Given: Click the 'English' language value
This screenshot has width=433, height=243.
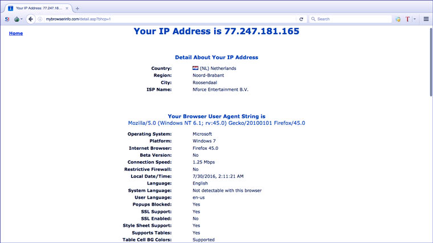Looking at the screenshot, I should point(200,183).
